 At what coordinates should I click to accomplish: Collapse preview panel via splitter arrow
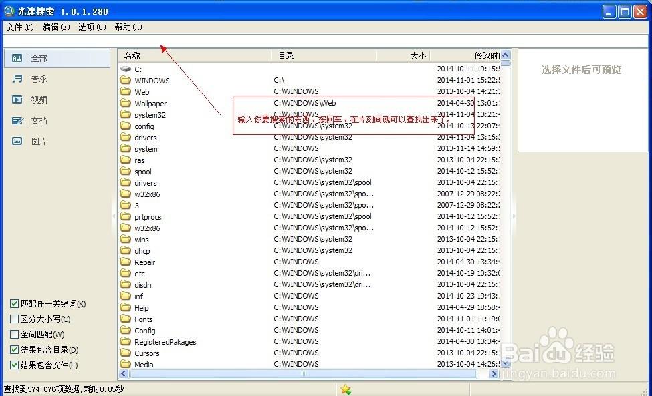tap(514, 216)
